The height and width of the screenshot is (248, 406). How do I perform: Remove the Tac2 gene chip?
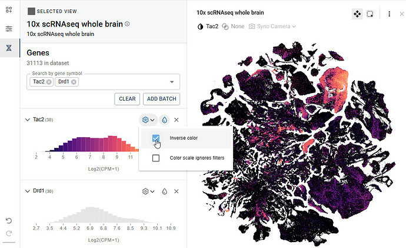click(x=49, y=82)
